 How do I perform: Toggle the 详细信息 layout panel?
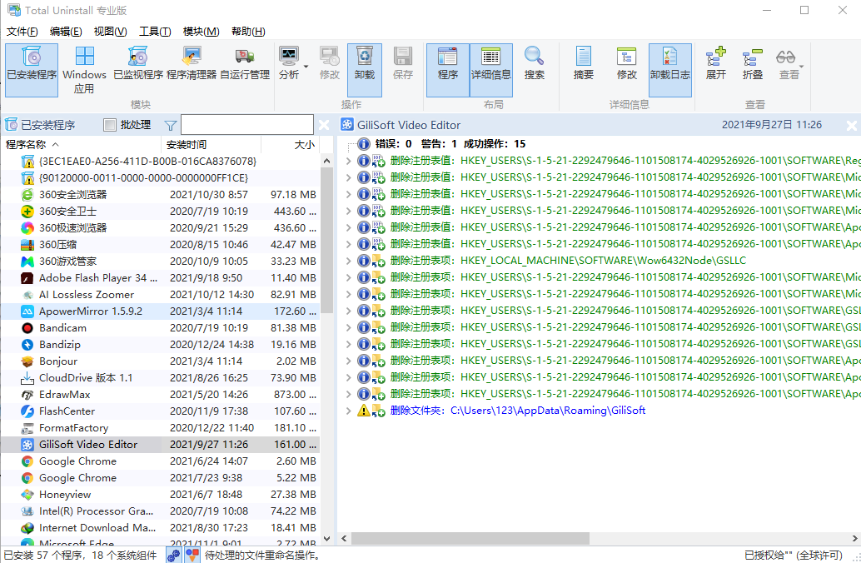point(491,70)
